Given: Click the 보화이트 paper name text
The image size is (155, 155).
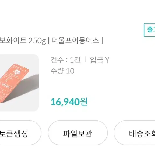Looking at the screenshot, I should tap(13, 40).
